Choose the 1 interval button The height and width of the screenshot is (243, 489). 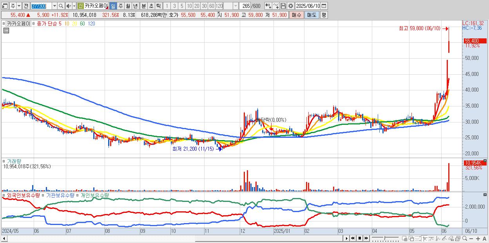click(x=167, y=6)
